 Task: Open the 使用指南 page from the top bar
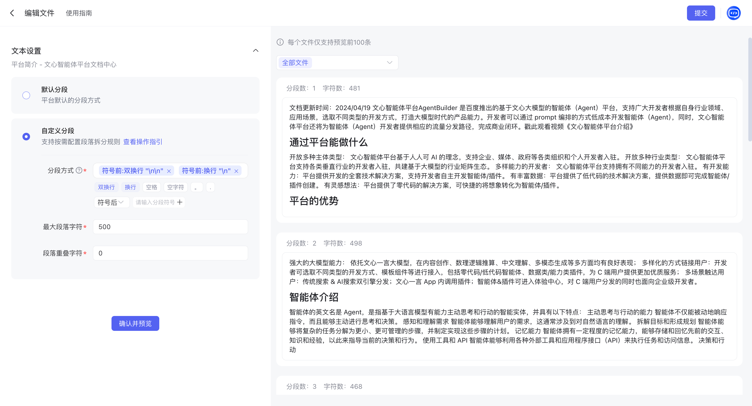point(79,13)
